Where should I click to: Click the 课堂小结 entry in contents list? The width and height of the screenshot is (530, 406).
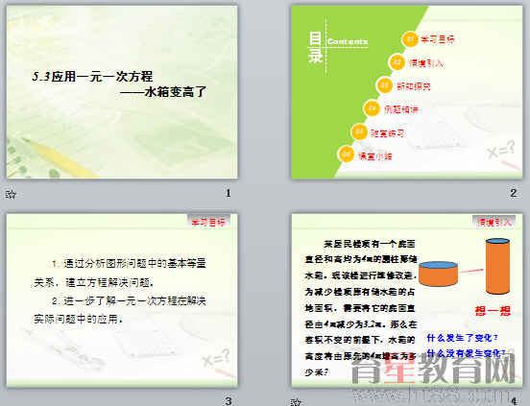tap(375, 155)
